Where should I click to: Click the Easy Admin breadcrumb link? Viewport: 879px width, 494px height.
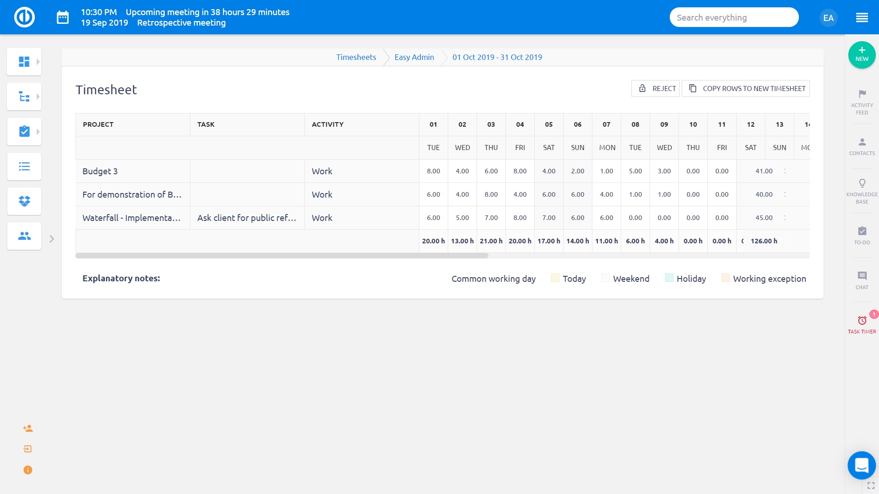pos(414,57)
